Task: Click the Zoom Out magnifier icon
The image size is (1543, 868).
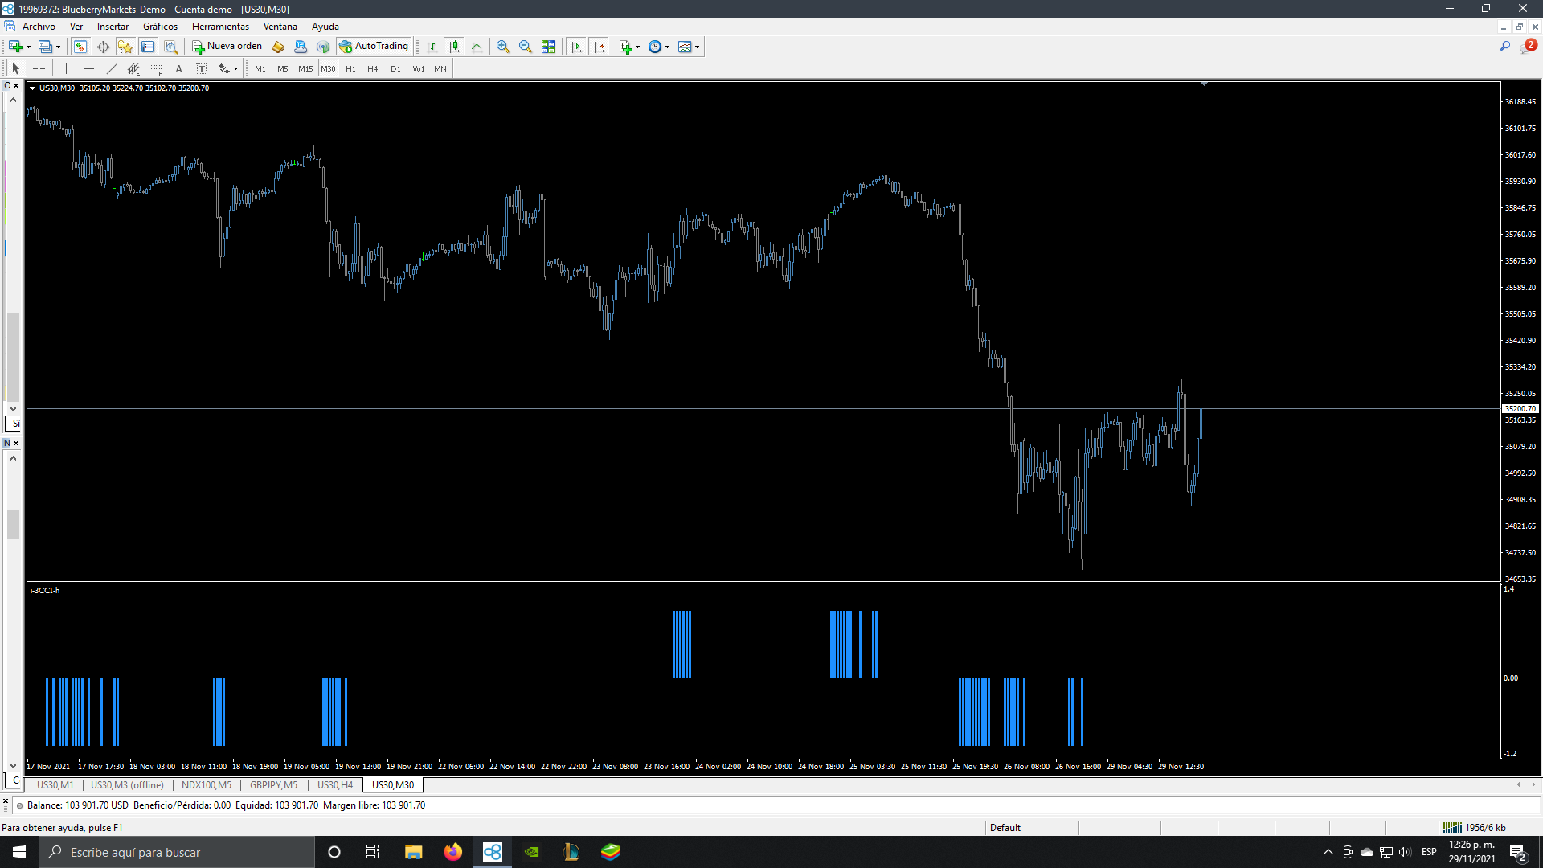Action: point(526,47)
